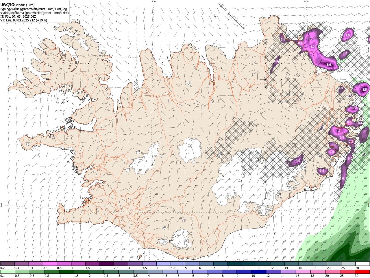The image size is (370, 278).
Task: Click the bright red 30 swatch in rain scale
Action: pos(362,272)
